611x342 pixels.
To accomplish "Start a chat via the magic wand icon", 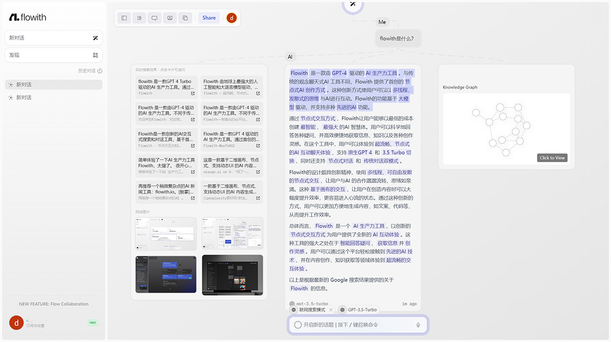I will click(95, 38).
